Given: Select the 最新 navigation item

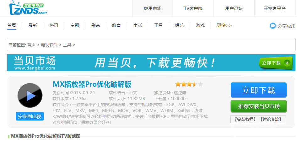Looking at the screenshot, I should tap(33, 25).
